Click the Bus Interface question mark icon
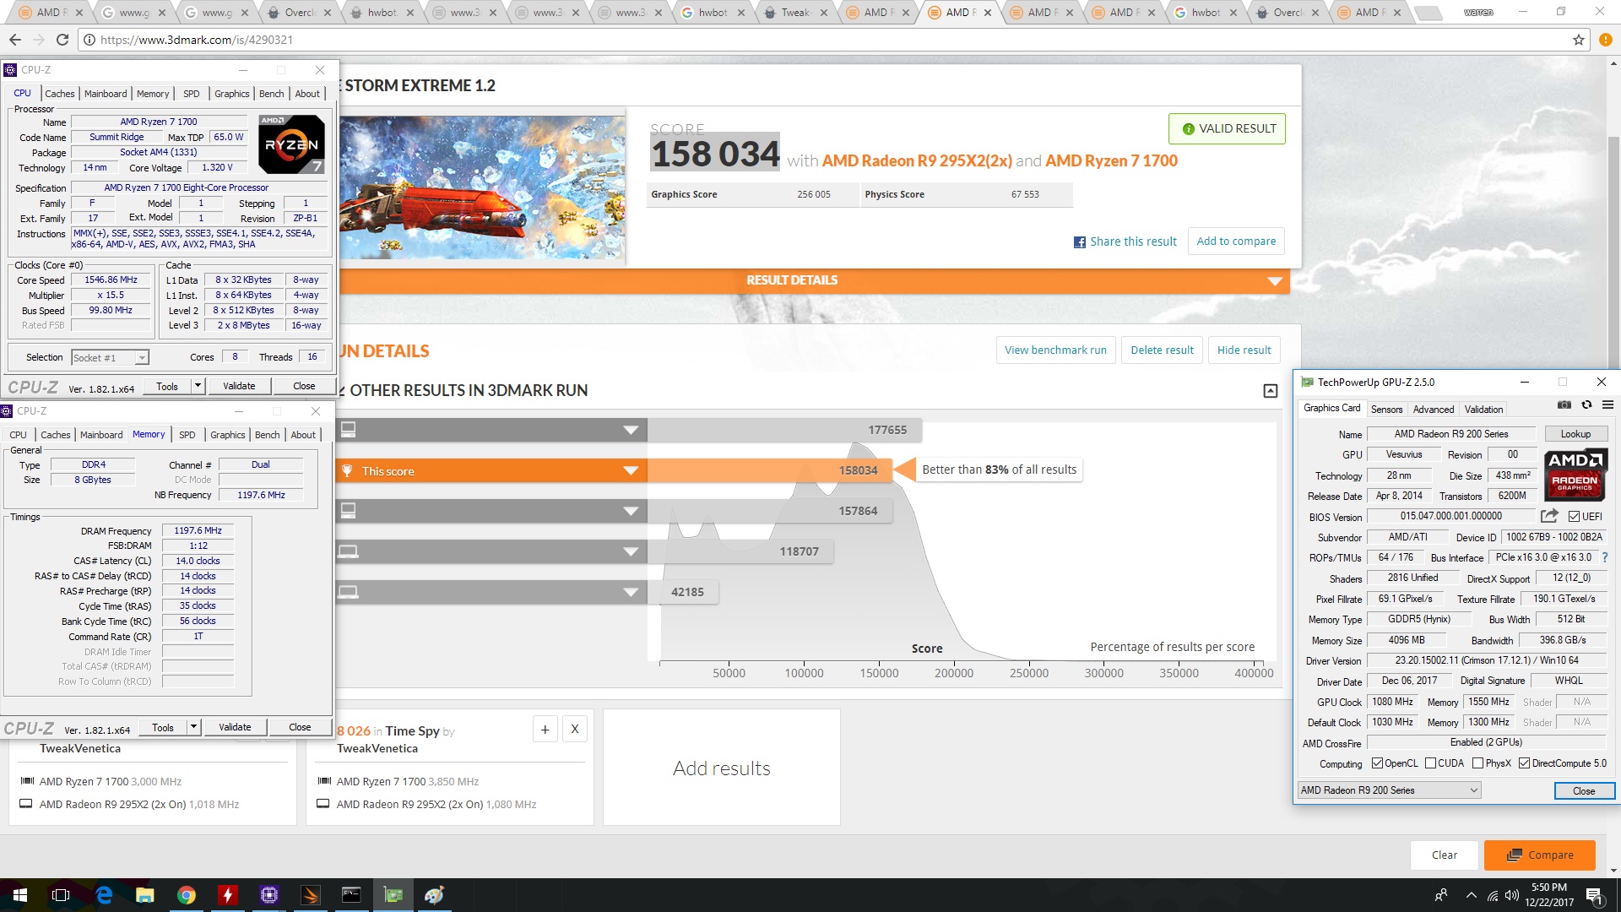Screen dimensions: 1621x912 [1604, 557]
